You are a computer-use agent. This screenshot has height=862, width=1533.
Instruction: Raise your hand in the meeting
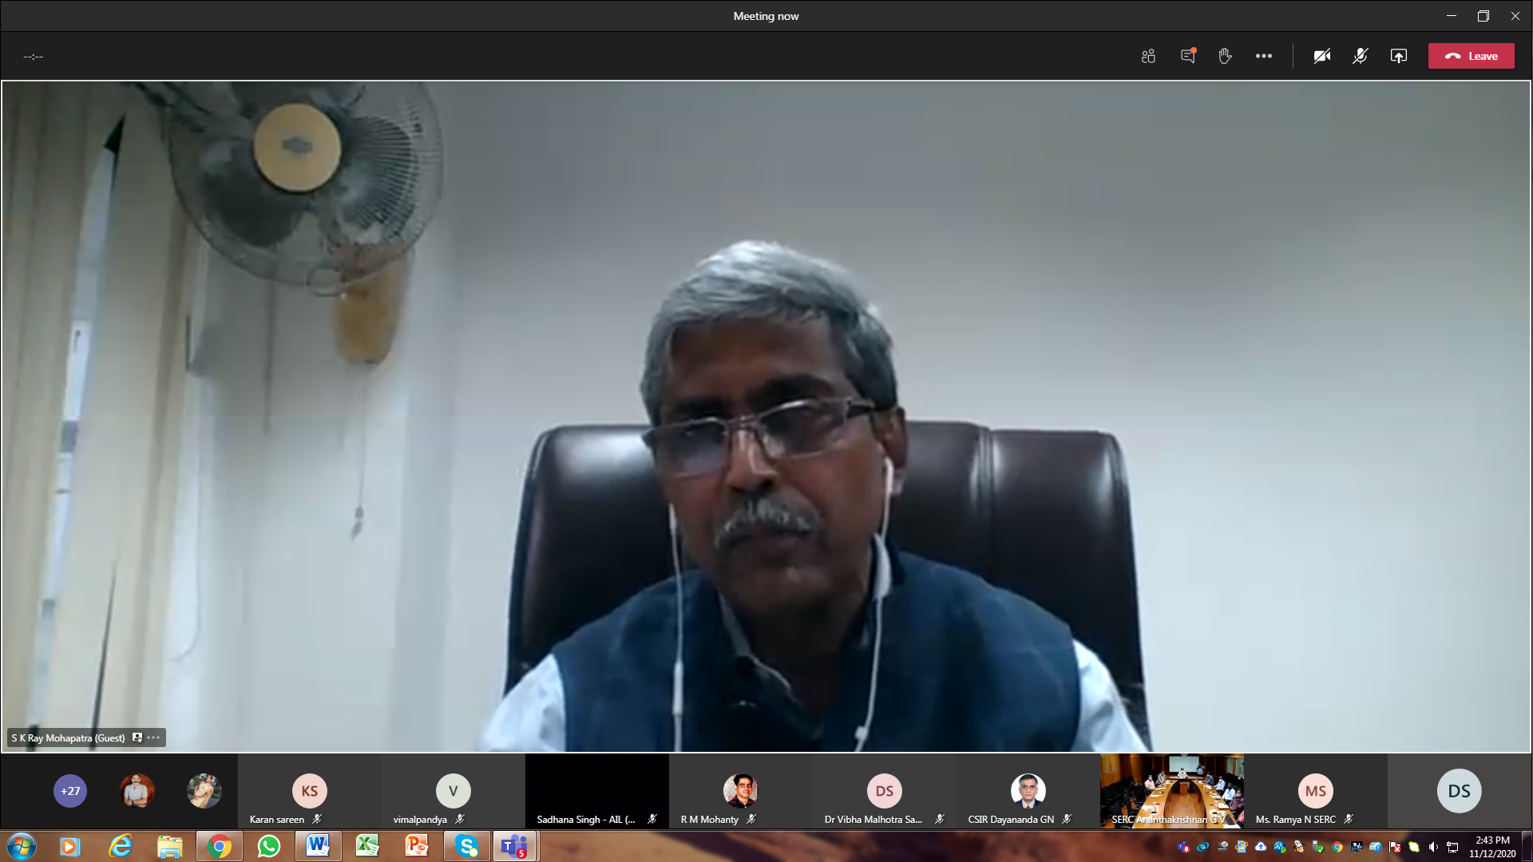pos(1225,56)
